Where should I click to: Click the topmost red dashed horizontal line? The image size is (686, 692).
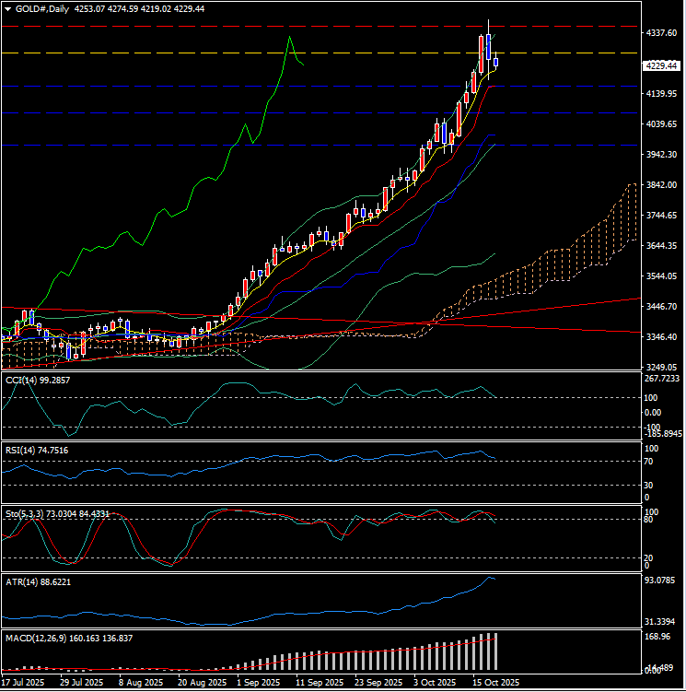click(x=276, y=27)
